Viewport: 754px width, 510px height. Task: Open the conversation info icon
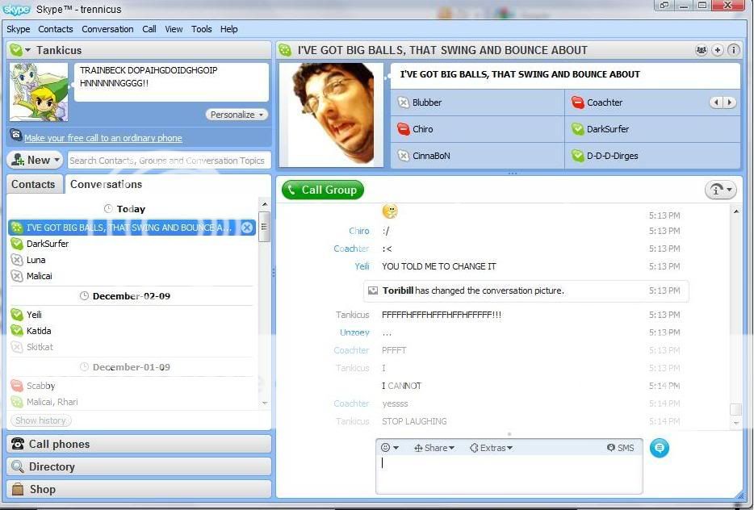pyautogui.click(x=733, y=50)
